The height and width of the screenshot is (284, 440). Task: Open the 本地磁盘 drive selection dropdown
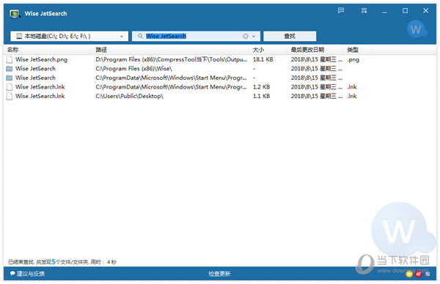70,36
